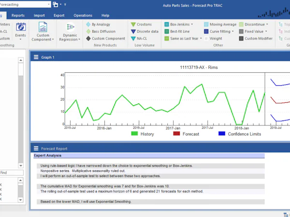Click the lower list scroll up arrow
290x217 pixels.
(20, 180)
